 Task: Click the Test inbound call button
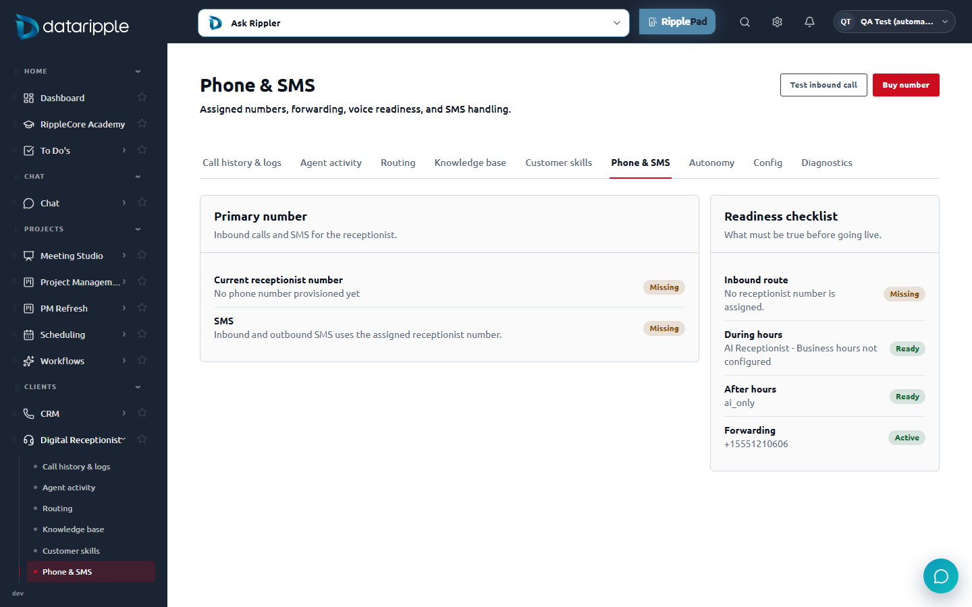tap(823, 85)
